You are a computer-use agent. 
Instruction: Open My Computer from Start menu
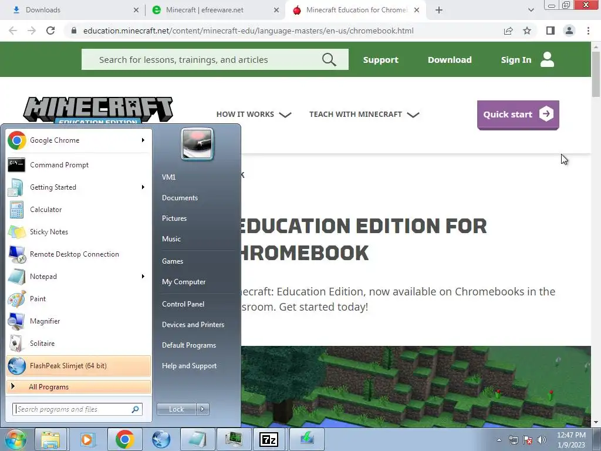184,282
